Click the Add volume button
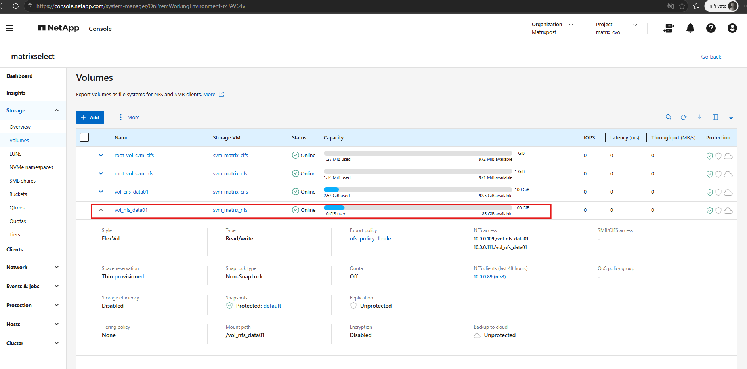This screenshot has width=747, height=369. tap(90, 117)
